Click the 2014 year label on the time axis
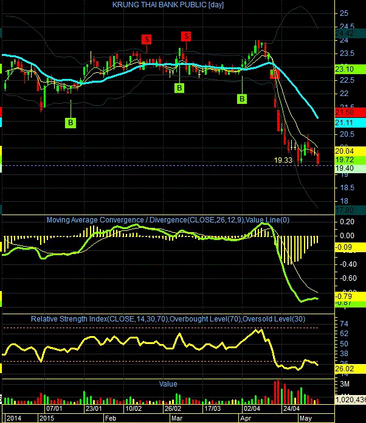 click(x=13, y=418)
